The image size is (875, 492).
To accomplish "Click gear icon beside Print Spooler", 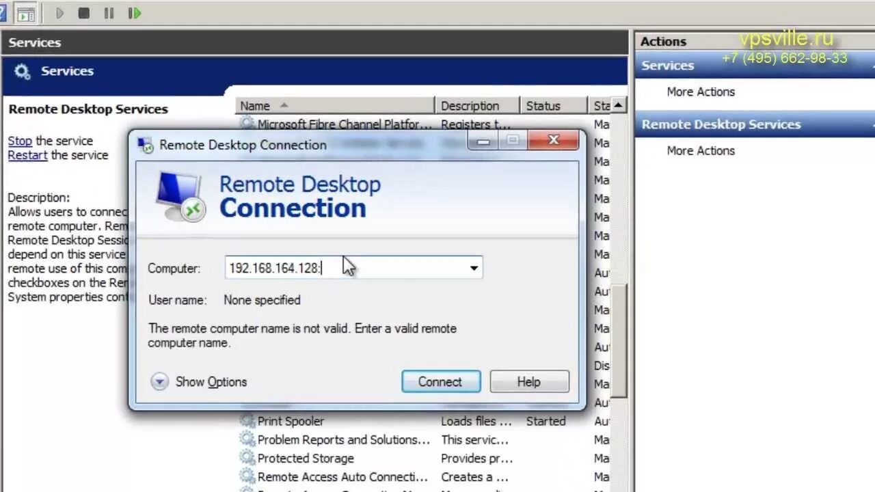I will tap(247, 421).
